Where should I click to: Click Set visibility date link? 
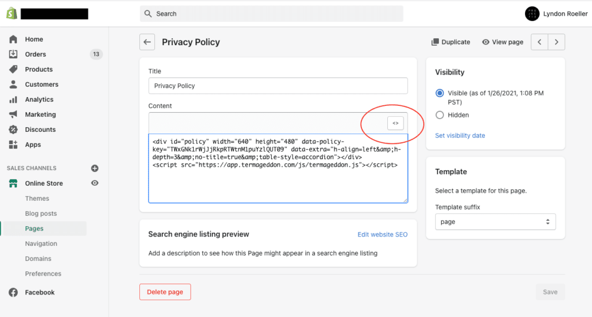(x=460, y=135)
